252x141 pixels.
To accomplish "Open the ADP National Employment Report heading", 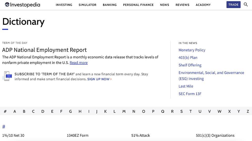I will point(44,50).
